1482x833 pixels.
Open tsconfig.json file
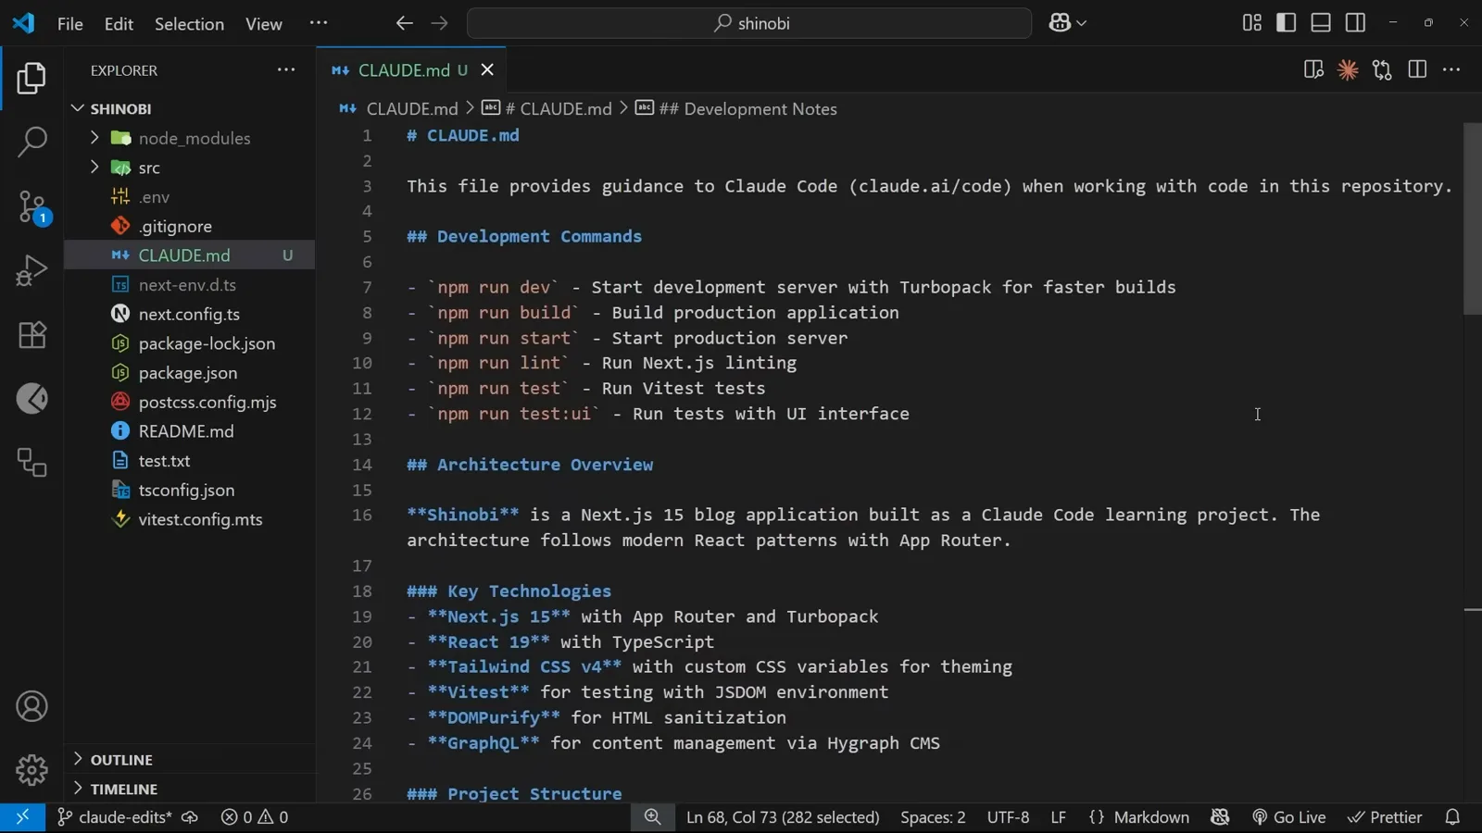tap(190, 490)
